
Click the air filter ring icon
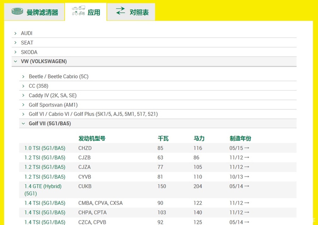[x=17, y=11]
